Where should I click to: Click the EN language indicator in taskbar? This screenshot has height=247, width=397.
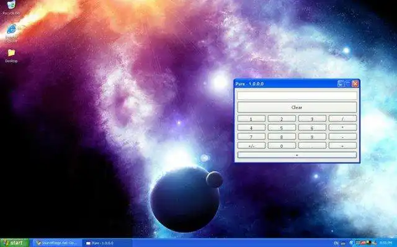pos(336,243)
